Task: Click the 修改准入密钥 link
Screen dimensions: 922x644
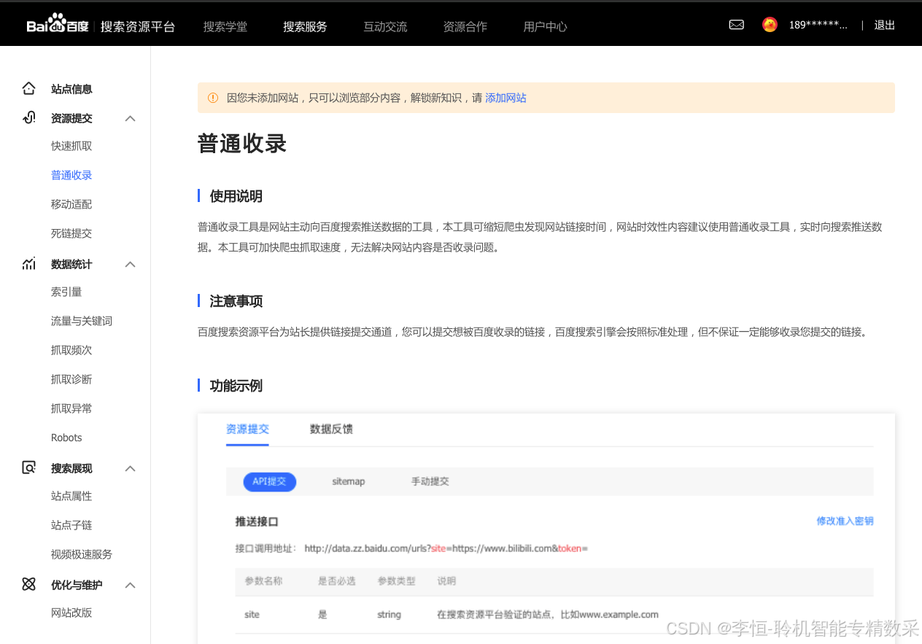Action: click(x=845, y=521)
